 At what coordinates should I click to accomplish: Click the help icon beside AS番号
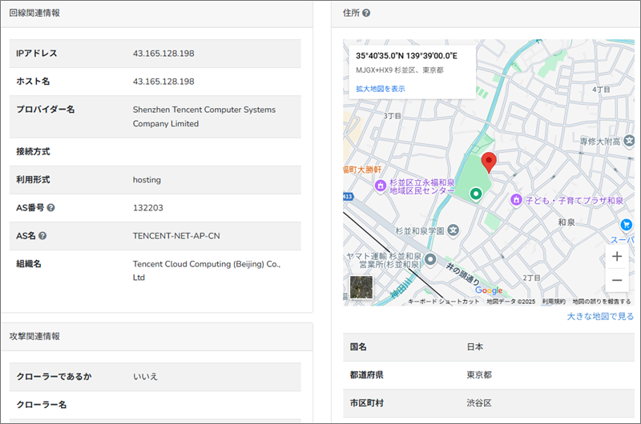(50, 208)
